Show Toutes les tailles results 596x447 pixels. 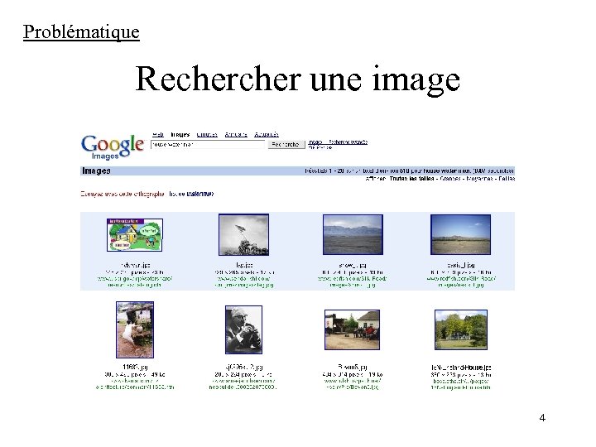(x=411, y=179)
